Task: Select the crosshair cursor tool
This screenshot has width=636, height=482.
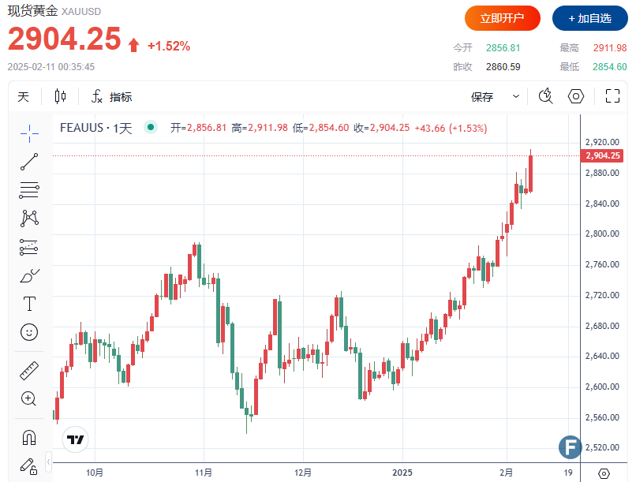Action: 29,133
